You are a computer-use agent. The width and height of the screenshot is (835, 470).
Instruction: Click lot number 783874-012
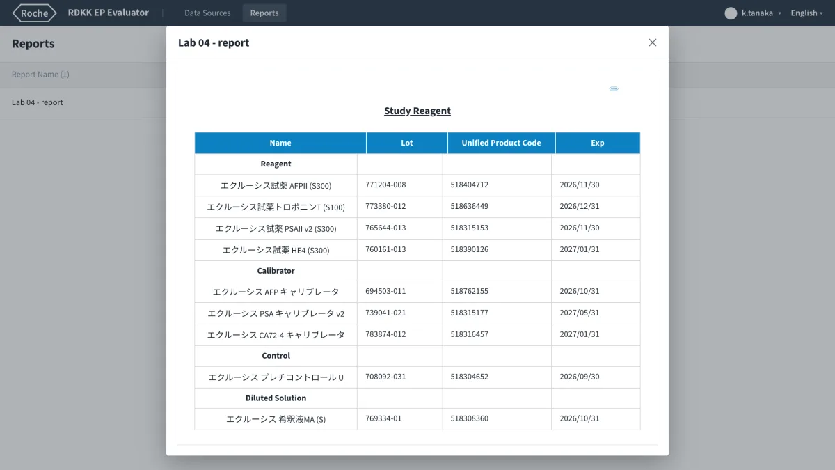(x=385, y=334)
